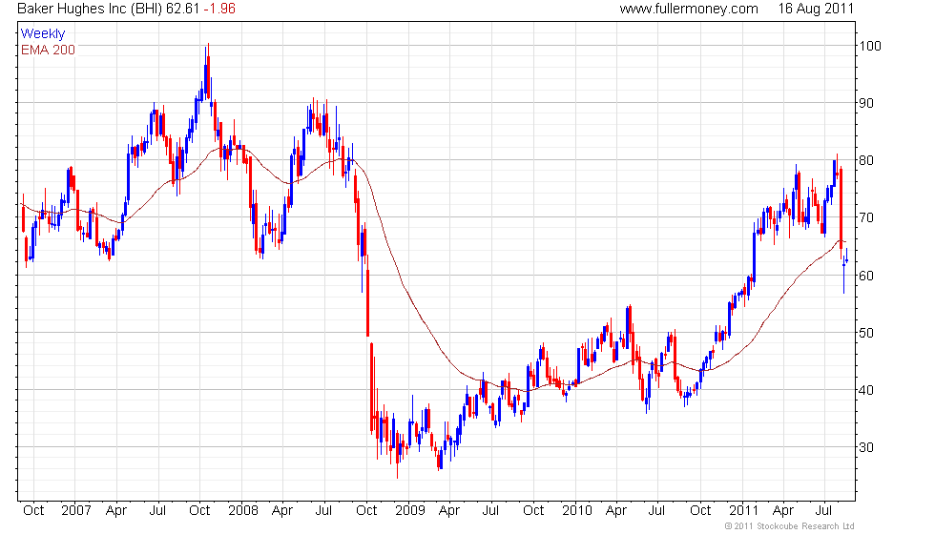Viewport: 935px width, 534px height.
Task: Click the '© 2011 Stockcube Research Ltd' copyright text
Action: [x=790, y=526]
